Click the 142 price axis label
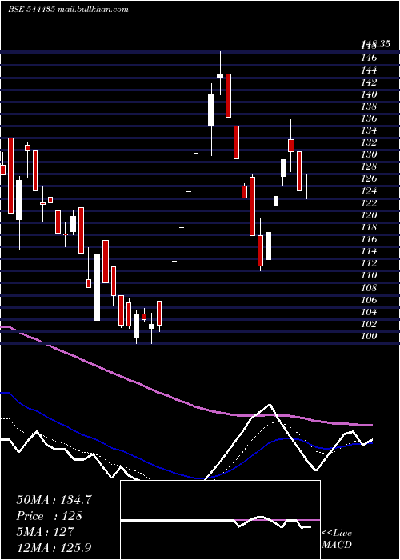The height and width of the screenshot is (560, 400). click(370, 82)
